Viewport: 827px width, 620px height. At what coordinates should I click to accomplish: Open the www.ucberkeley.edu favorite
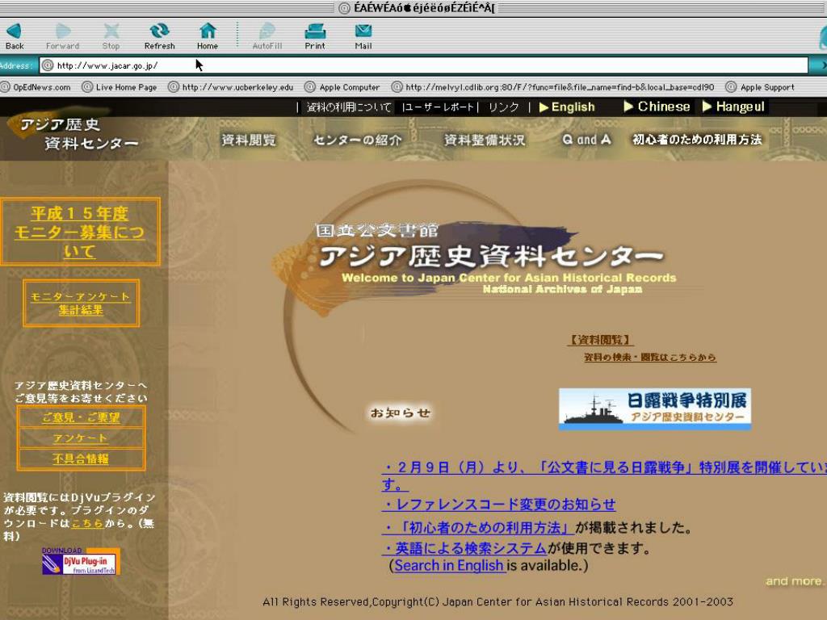point(231,87)
